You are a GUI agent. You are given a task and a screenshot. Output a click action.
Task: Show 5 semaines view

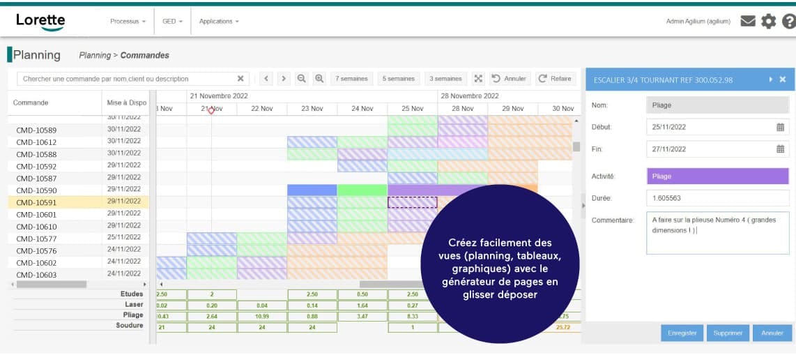pos(399,79)
